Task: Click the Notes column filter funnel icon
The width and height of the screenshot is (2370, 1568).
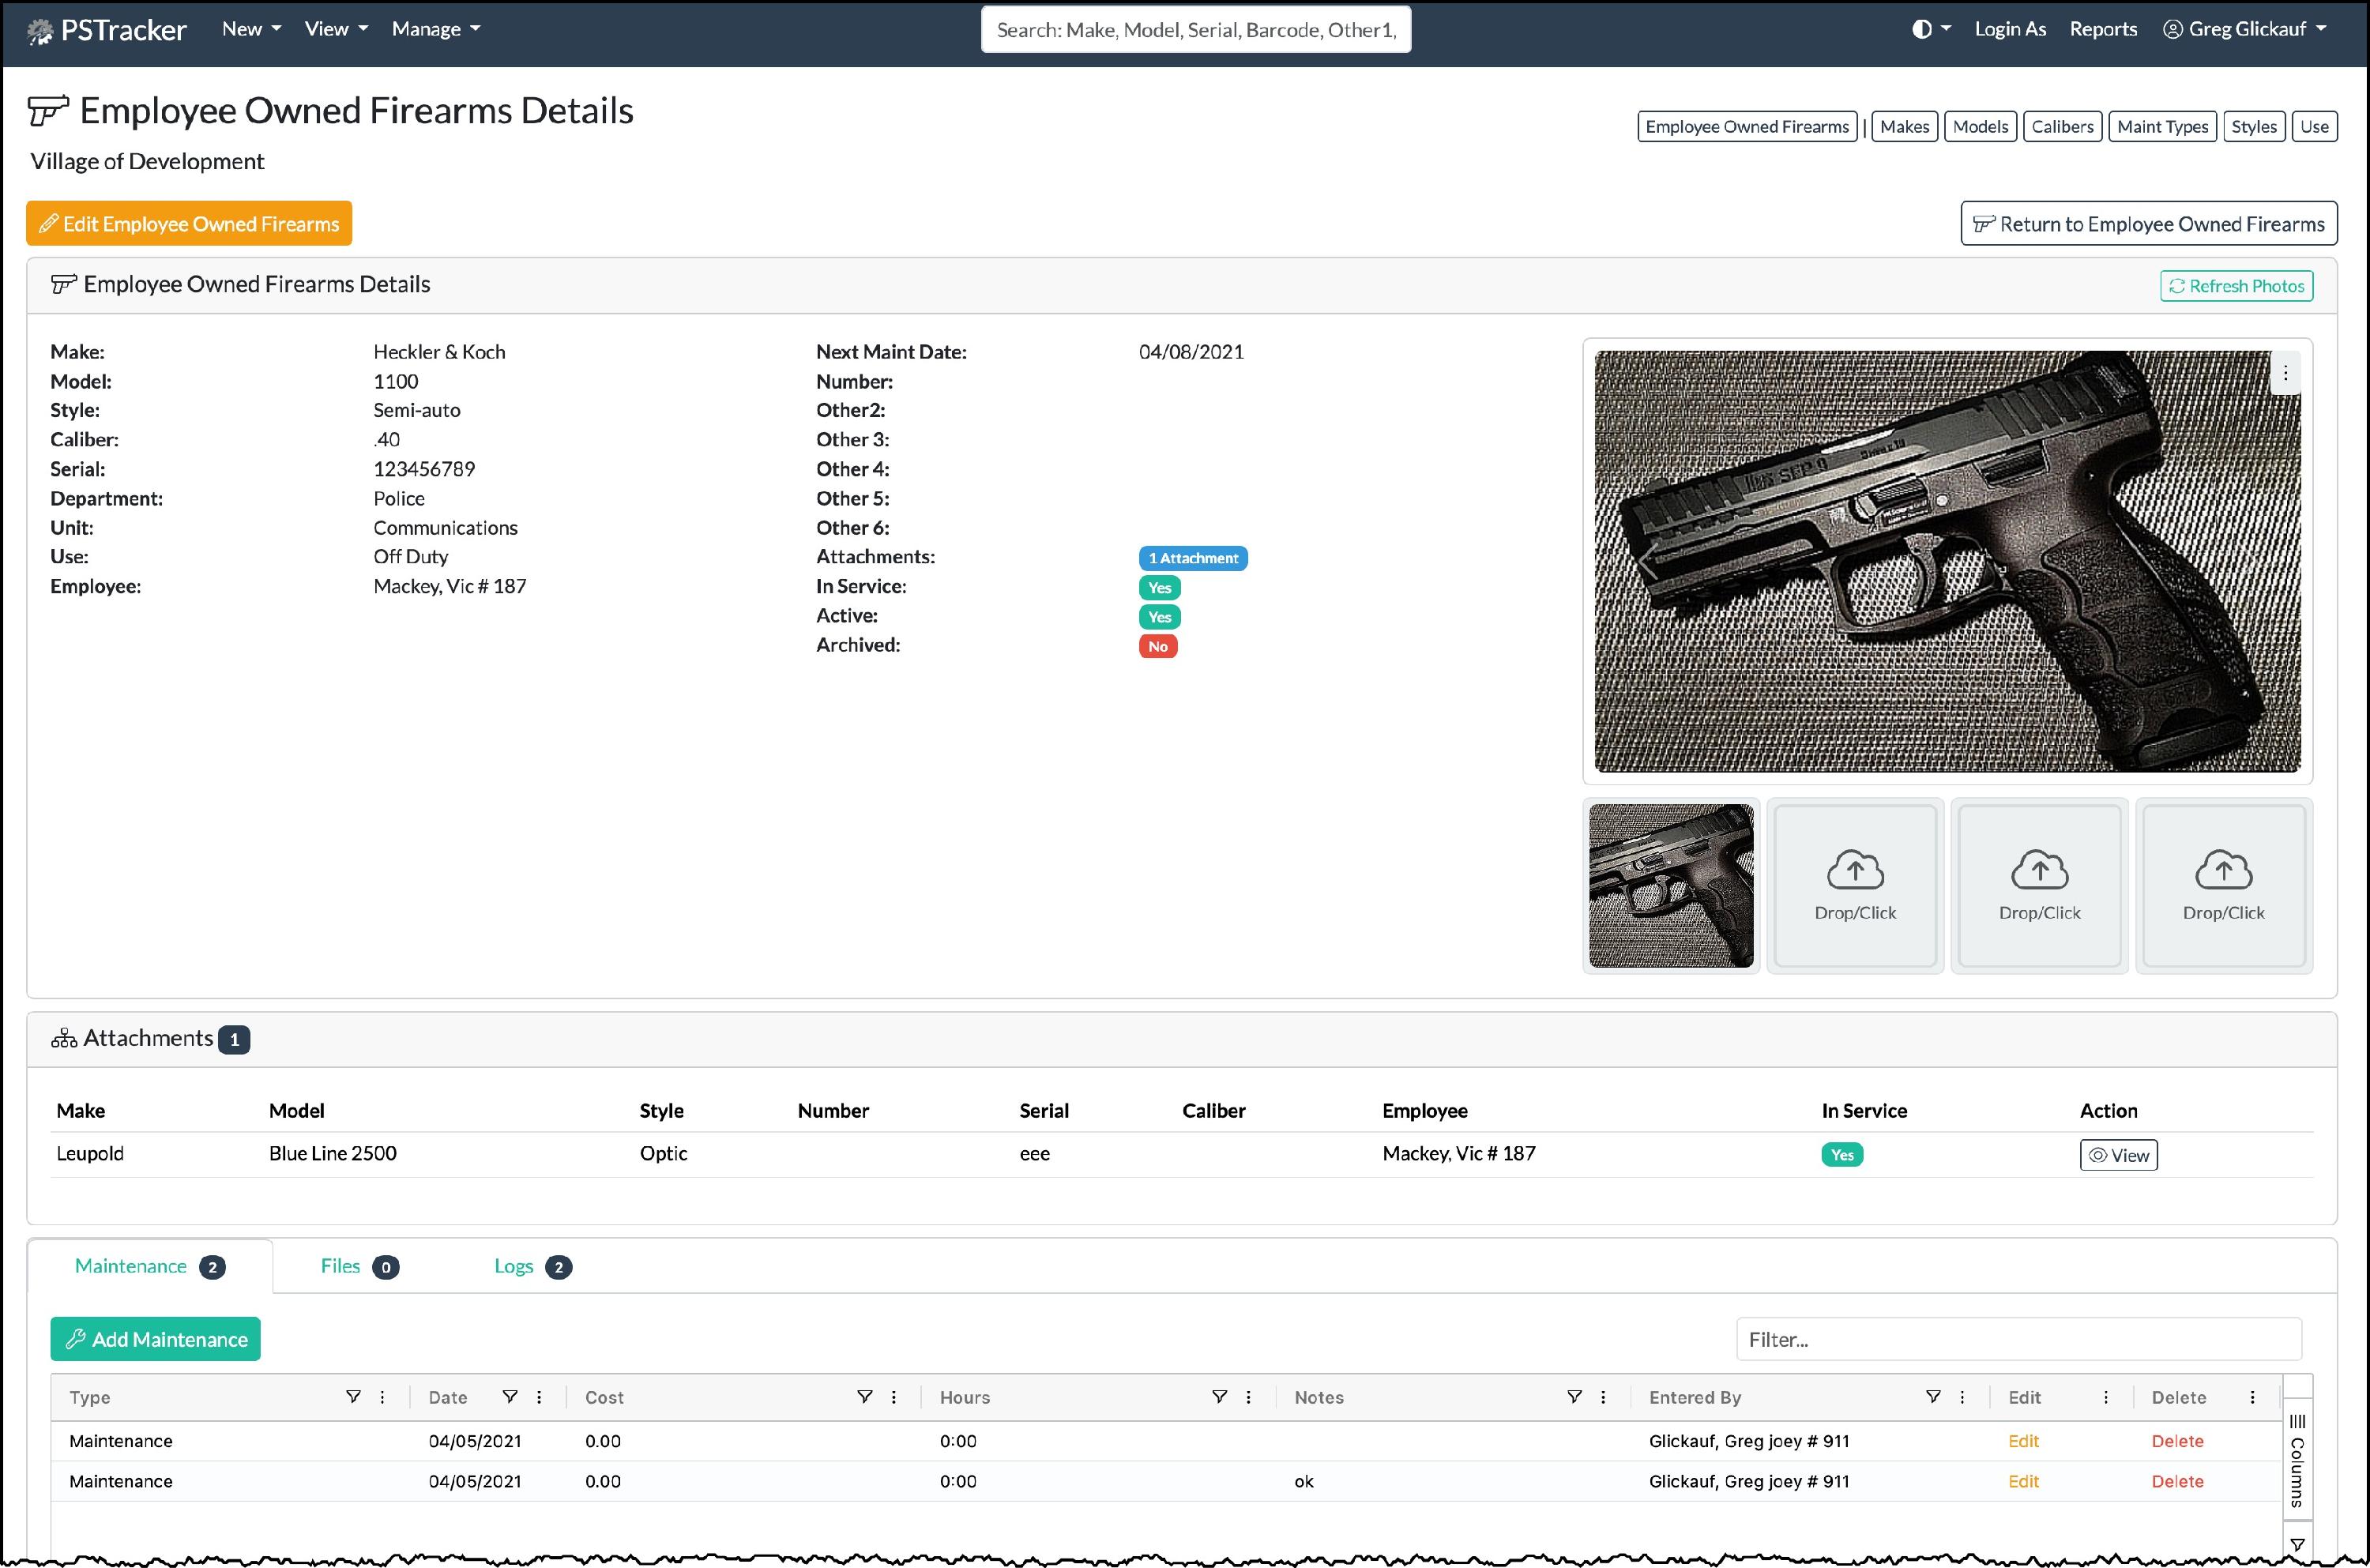Action: (x=1574, y=1397)
